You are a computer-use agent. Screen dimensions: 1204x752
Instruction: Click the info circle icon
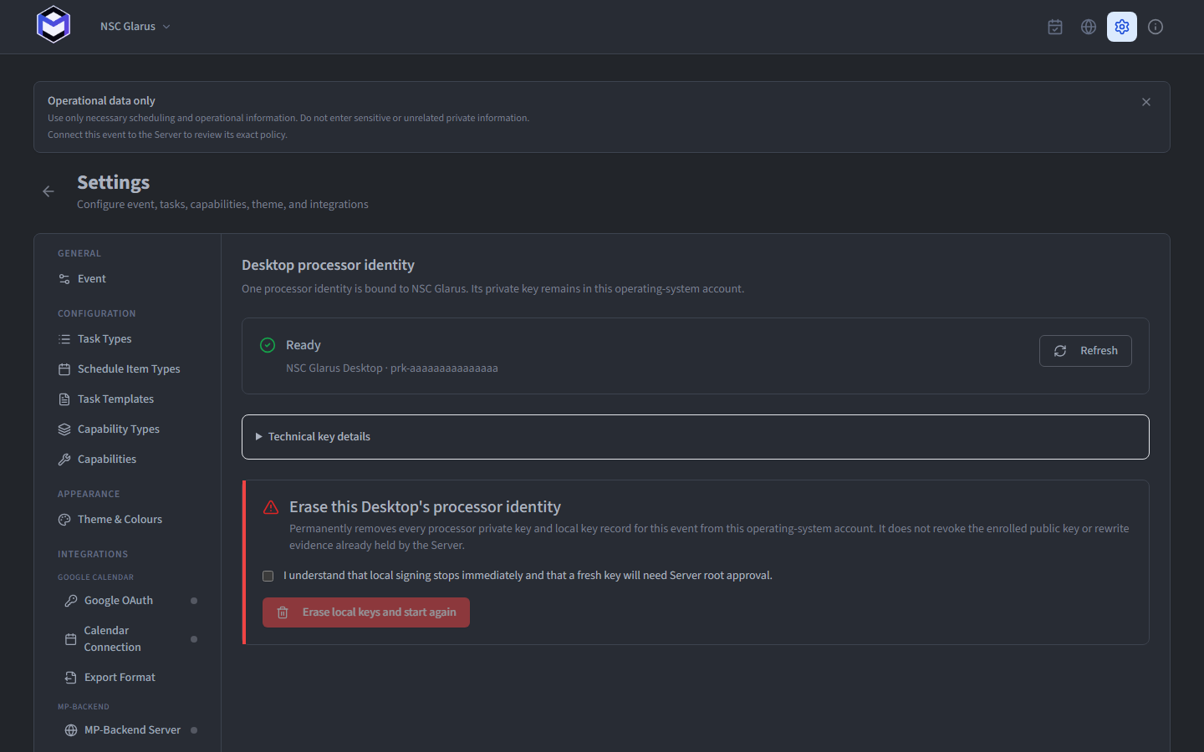[1156, 27]
